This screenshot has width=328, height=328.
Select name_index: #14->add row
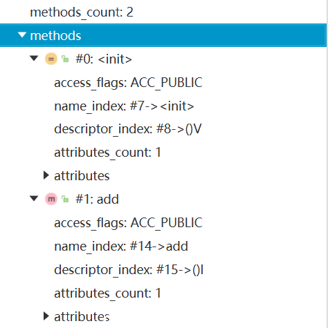[x=121, y=247]
